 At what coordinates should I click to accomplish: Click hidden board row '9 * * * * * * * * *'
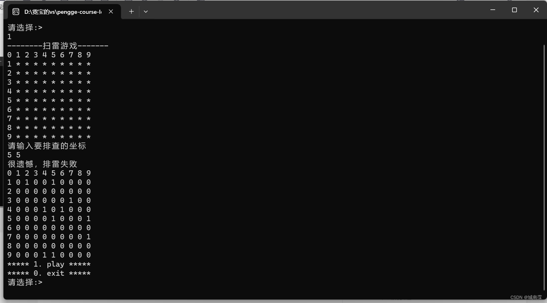49,137
